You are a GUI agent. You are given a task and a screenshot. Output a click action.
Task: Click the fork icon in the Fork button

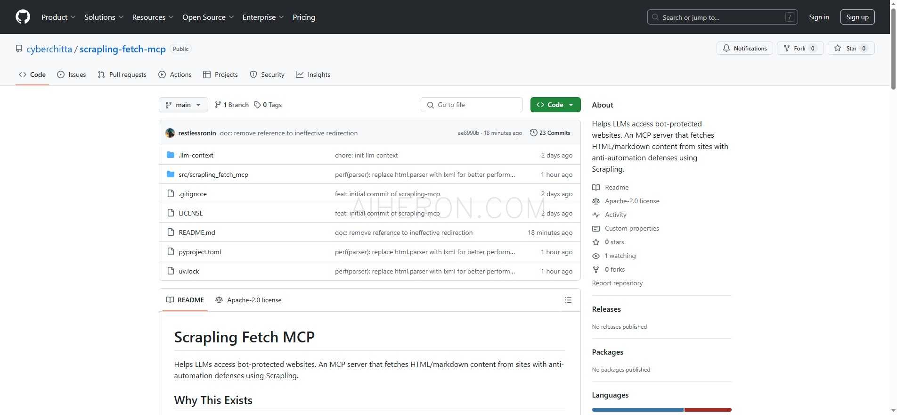(x=786, y=48)
